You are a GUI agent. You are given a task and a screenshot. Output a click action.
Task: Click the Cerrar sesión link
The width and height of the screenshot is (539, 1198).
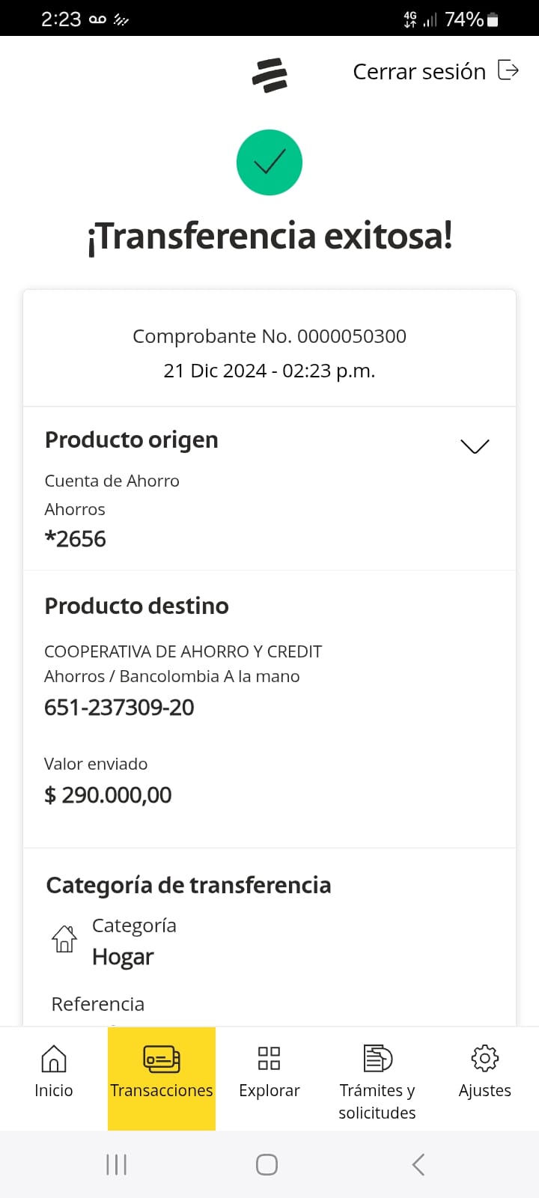coord(419,72)
